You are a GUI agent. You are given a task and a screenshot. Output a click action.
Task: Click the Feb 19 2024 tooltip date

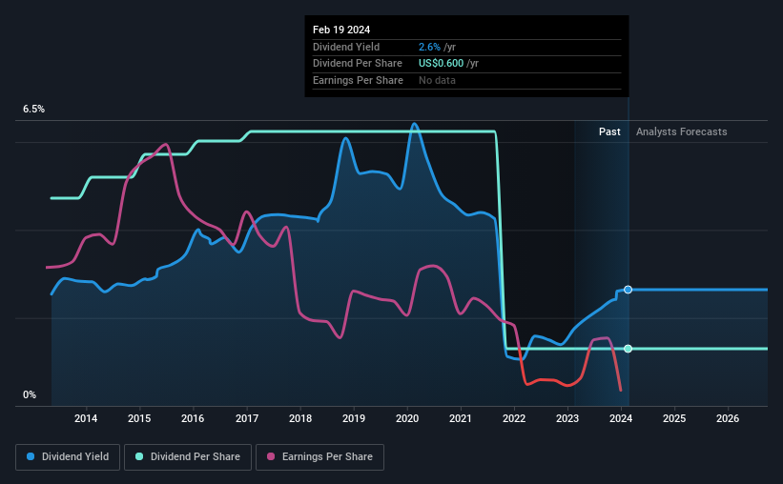[341, 30]
